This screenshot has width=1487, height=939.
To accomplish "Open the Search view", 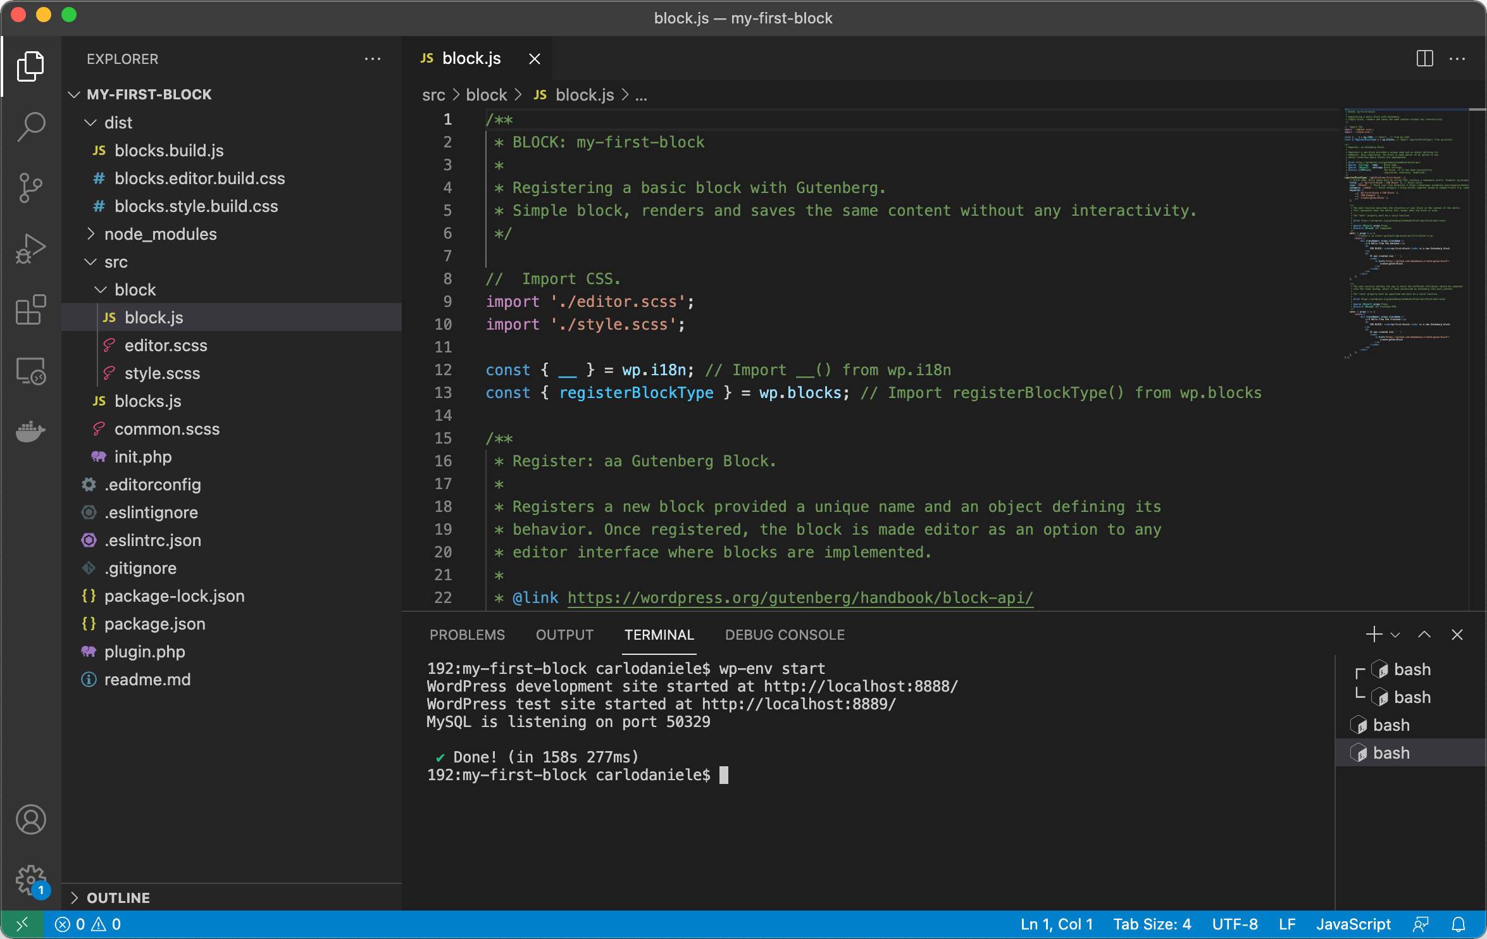I will [30, 127].
